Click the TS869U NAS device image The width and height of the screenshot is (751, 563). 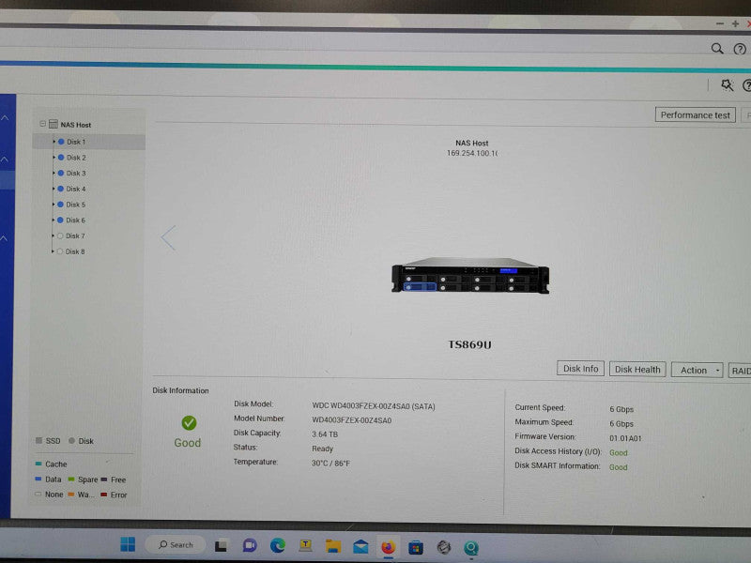[470, 275]
